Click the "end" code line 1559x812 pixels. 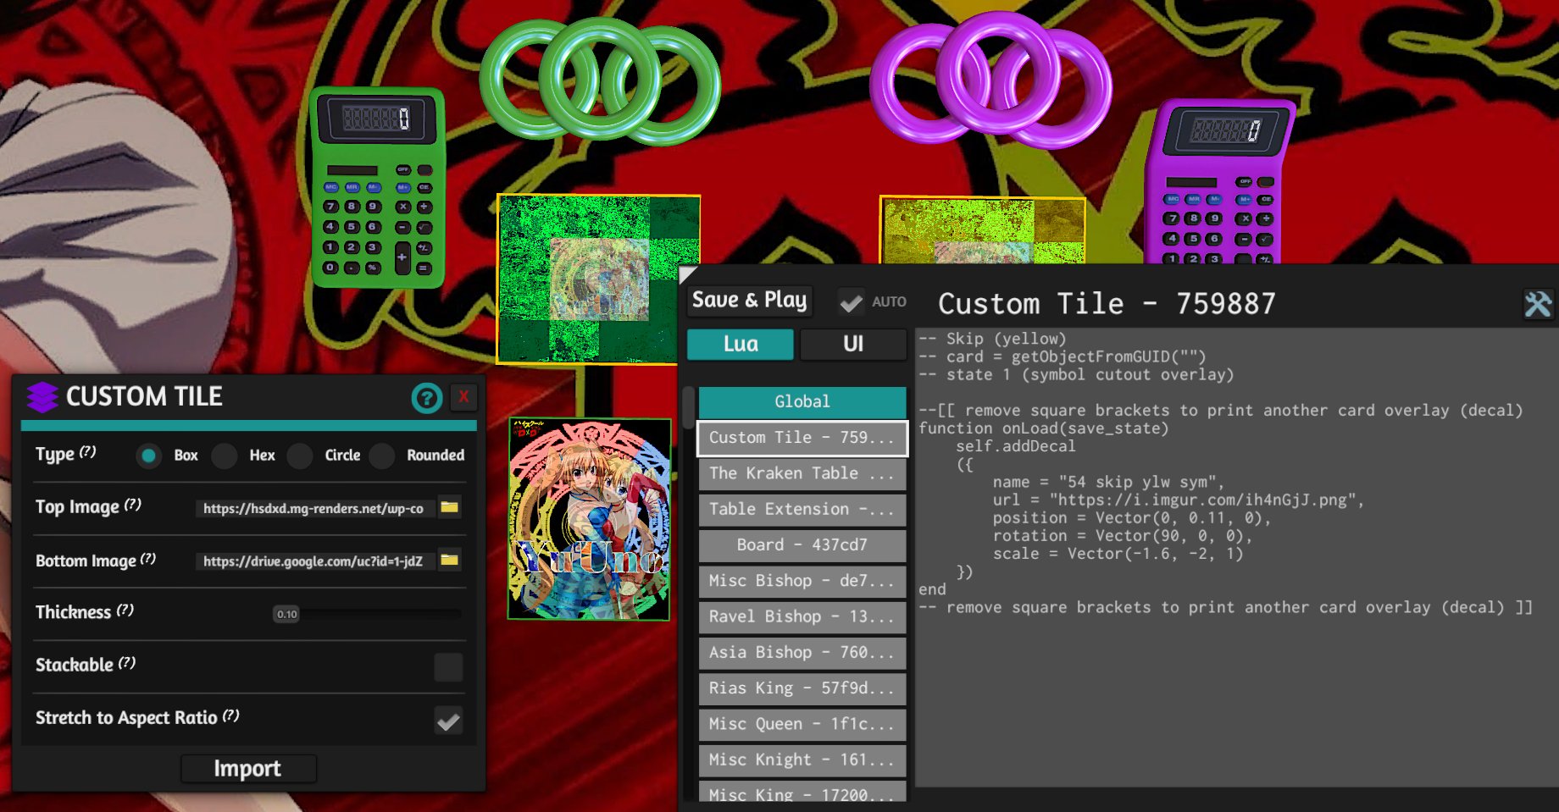point(932,589)
